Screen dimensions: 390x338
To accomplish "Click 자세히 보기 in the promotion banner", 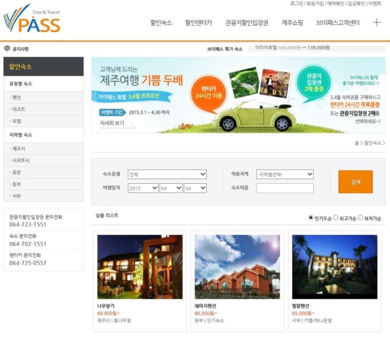I will click(112, 123).
